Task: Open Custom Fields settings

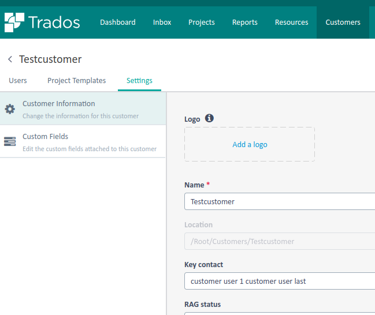Action: [83, 141]
